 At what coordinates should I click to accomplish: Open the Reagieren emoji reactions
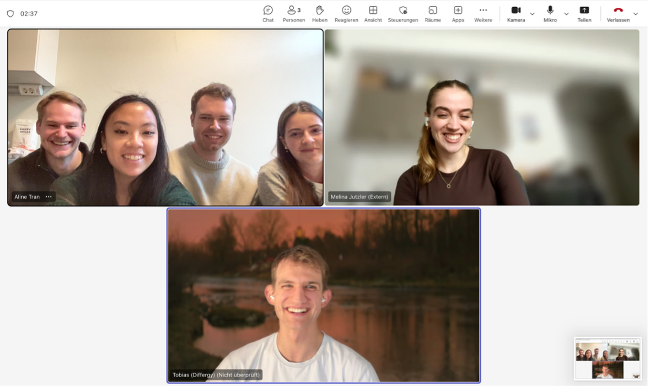(346, 13)
